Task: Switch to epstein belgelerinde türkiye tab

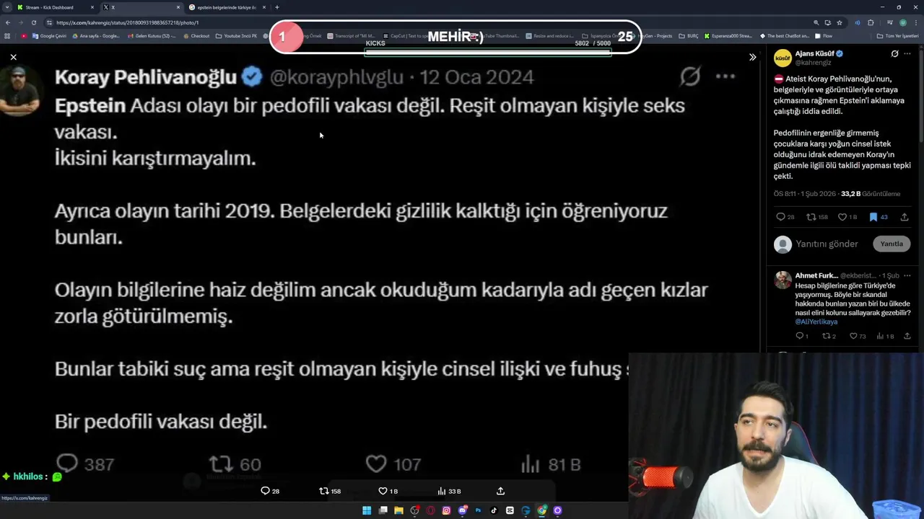Action: pos(227,7)
